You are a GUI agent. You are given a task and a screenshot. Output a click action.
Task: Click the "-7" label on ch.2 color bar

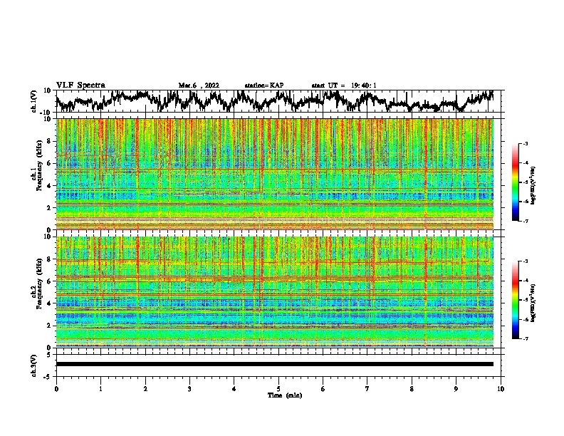(x=526, y=338)
